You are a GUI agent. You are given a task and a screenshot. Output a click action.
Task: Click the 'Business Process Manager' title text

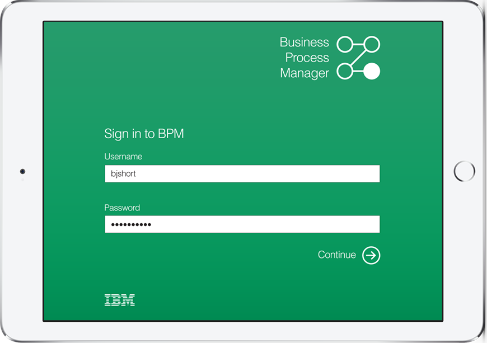(305, 58)
